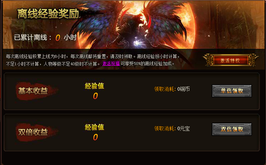The height and width of the screenshot is (165, 266).
Task: Click the winged demon banner artwork
Action: pyautogui.click(x=134, y=25)
